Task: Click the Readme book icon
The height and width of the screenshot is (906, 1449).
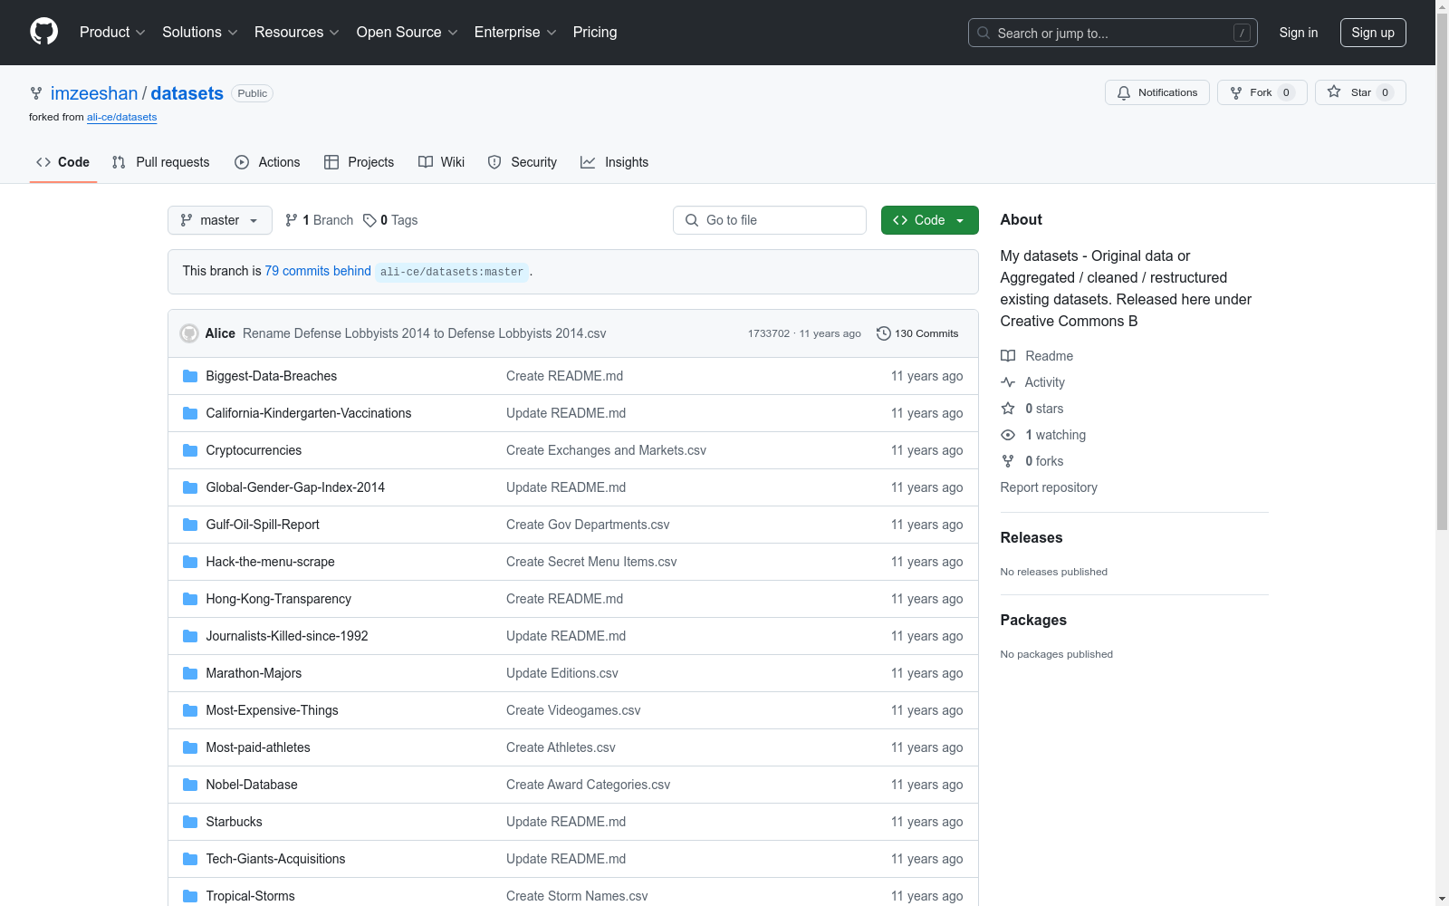Action: tap(1008, 356)
